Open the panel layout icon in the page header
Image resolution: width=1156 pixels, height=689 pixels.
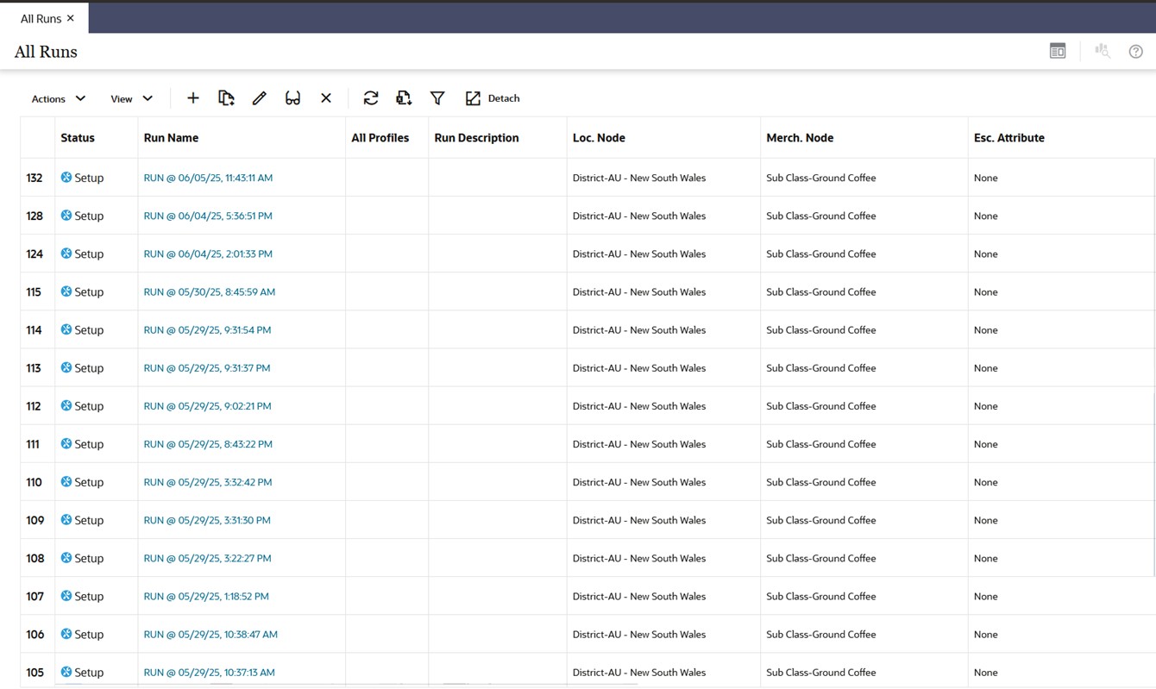pyautogui.click(x=1058, y=52)
